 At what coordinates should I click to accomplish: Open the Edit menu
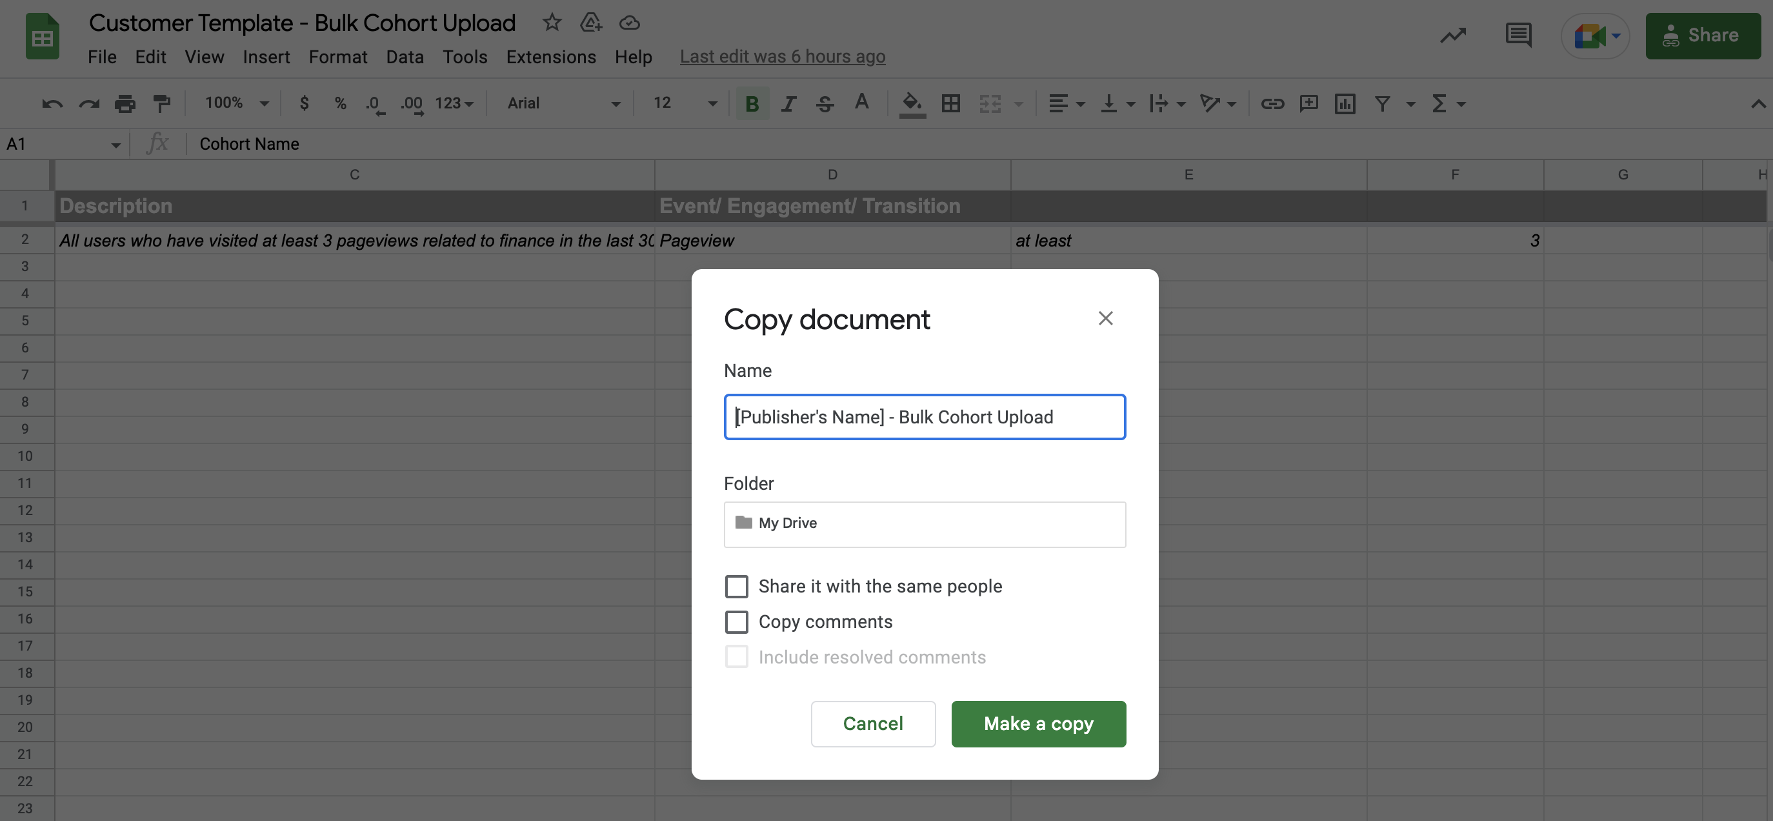coord(150,57)
